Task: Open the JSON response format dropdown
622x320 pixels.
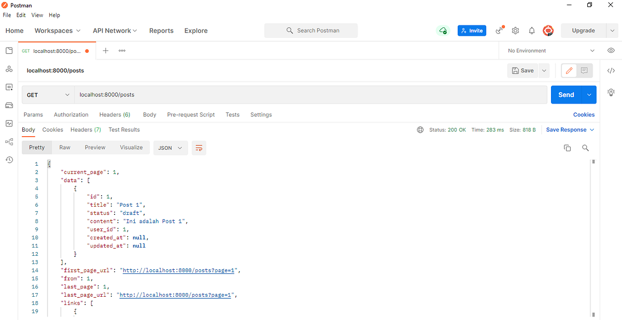Action: 170,148
